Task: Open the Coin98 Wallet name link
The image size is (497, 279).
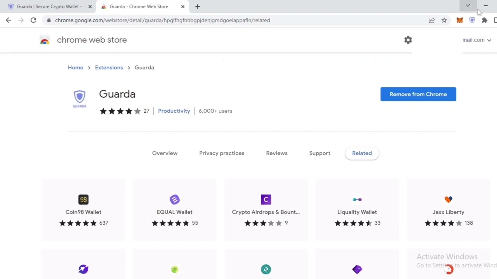Action: [83, 212]
